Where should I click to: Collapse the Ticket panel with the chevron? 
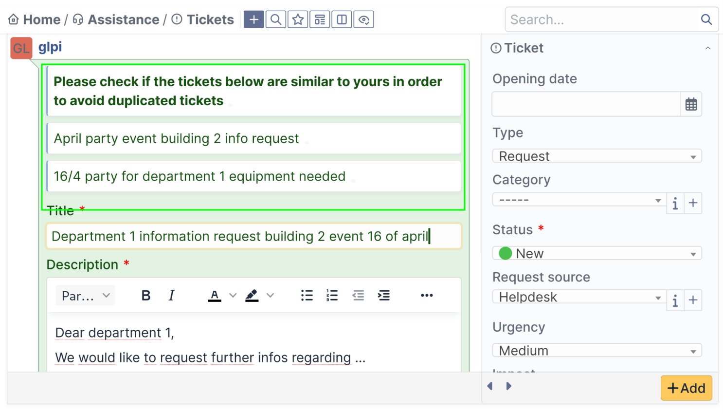point(708,48)
